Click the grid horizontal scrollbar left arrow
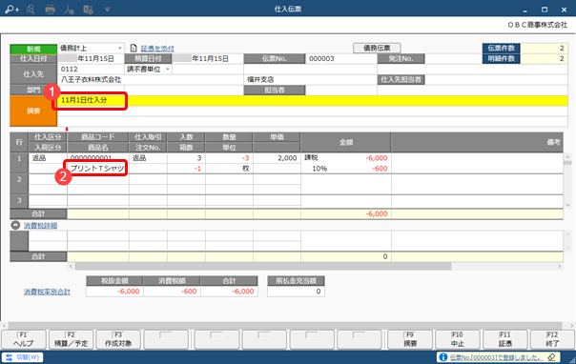This screenshot has height=364, width=576. pyautogui.click(x=71, y=266)
